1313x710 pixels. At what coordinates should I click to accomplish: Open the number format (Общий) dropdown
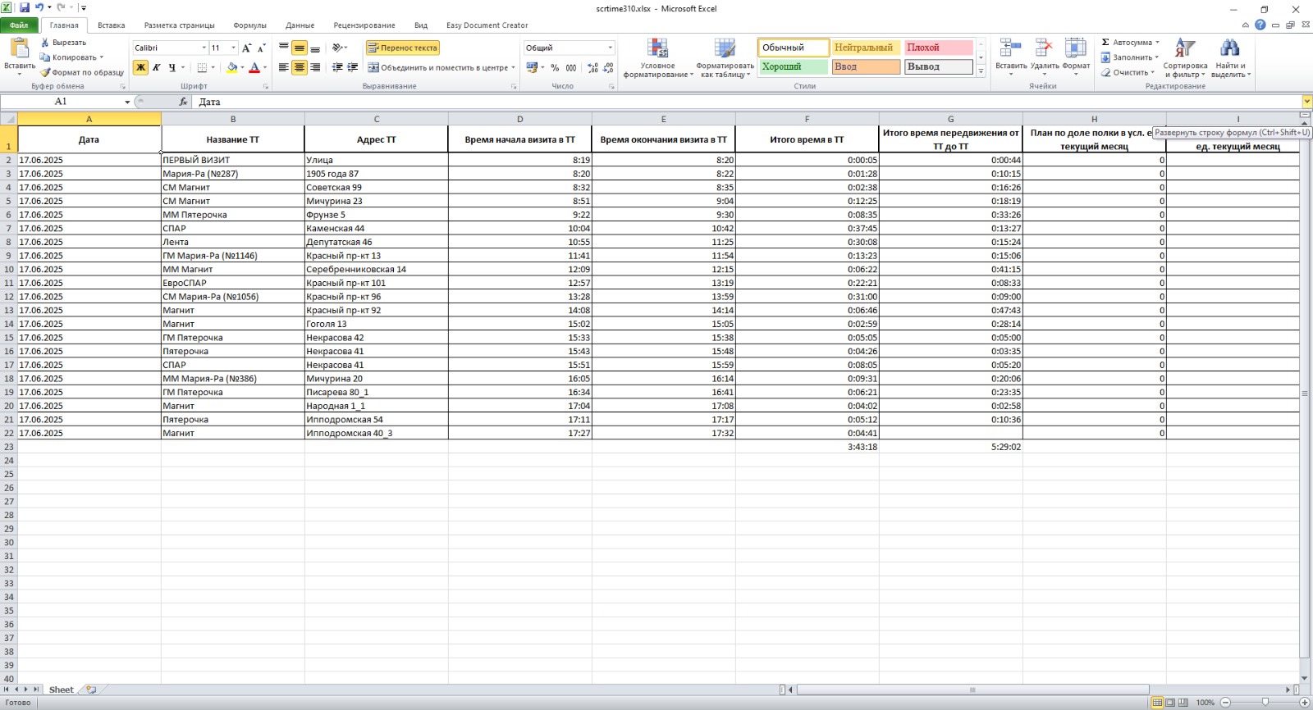pyautogui.click(x=610, y=48)
